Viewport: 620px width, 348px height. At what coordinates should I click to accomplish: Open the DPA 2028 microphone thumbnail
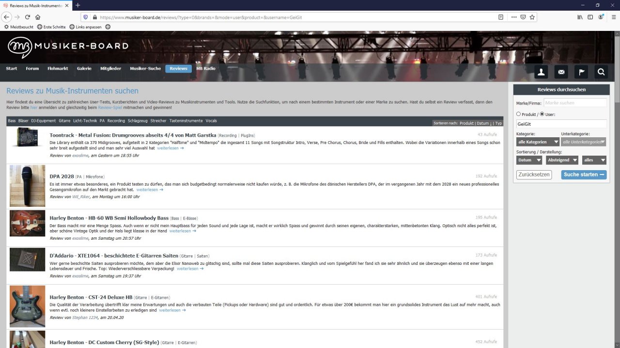coord(28,186)
